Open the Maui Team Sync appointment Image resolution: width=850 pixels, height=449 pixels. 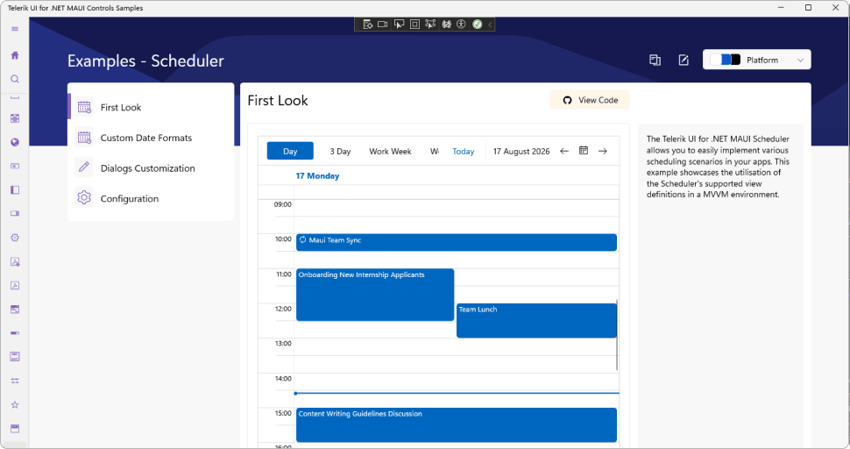(x=457, y=242)
